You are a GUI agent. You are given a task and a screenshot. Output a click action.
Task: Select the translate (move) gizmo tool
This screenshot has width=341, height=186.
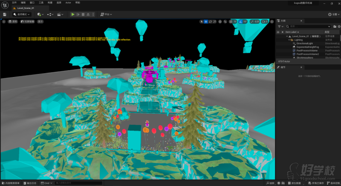tap(206, 21)
